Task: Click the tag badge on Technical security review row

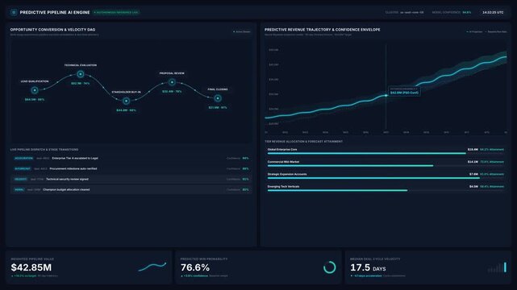Action: (x=21, y=180)
